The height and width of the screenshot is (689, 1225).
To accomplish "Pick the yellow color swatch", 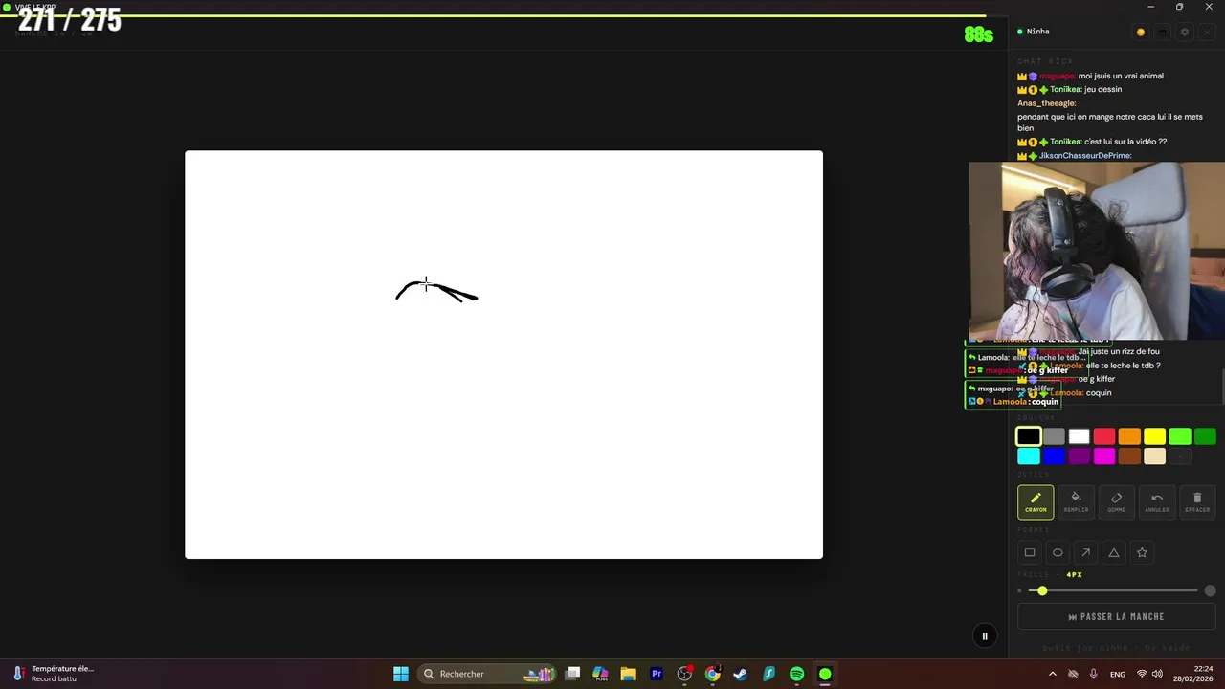I will pos(1155,436).
